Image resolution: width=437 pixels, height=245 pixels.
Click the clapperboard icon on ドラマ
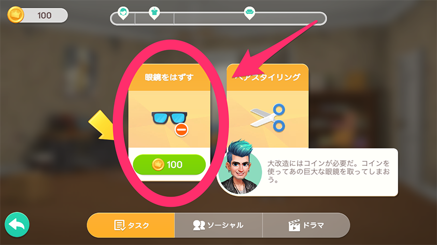[x=294, y=225]
